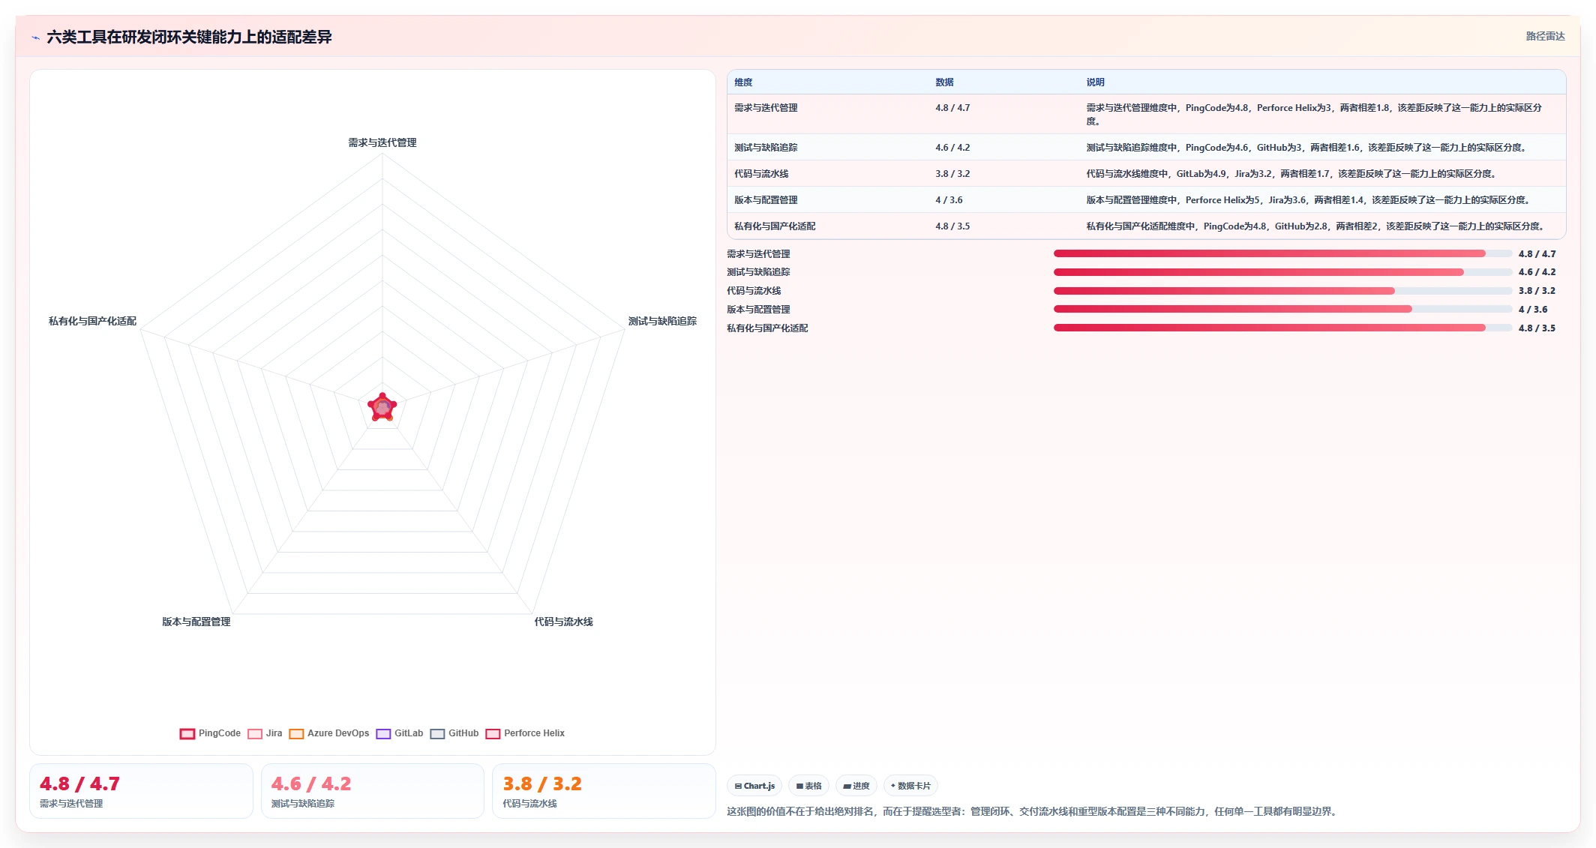Click the radar data polygon at center
Viewport: 1596px width, 848px height.
382,407
